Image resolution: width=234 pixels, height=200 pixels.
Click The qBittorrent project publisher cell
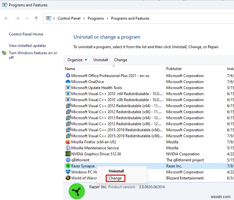click(185, 160)
